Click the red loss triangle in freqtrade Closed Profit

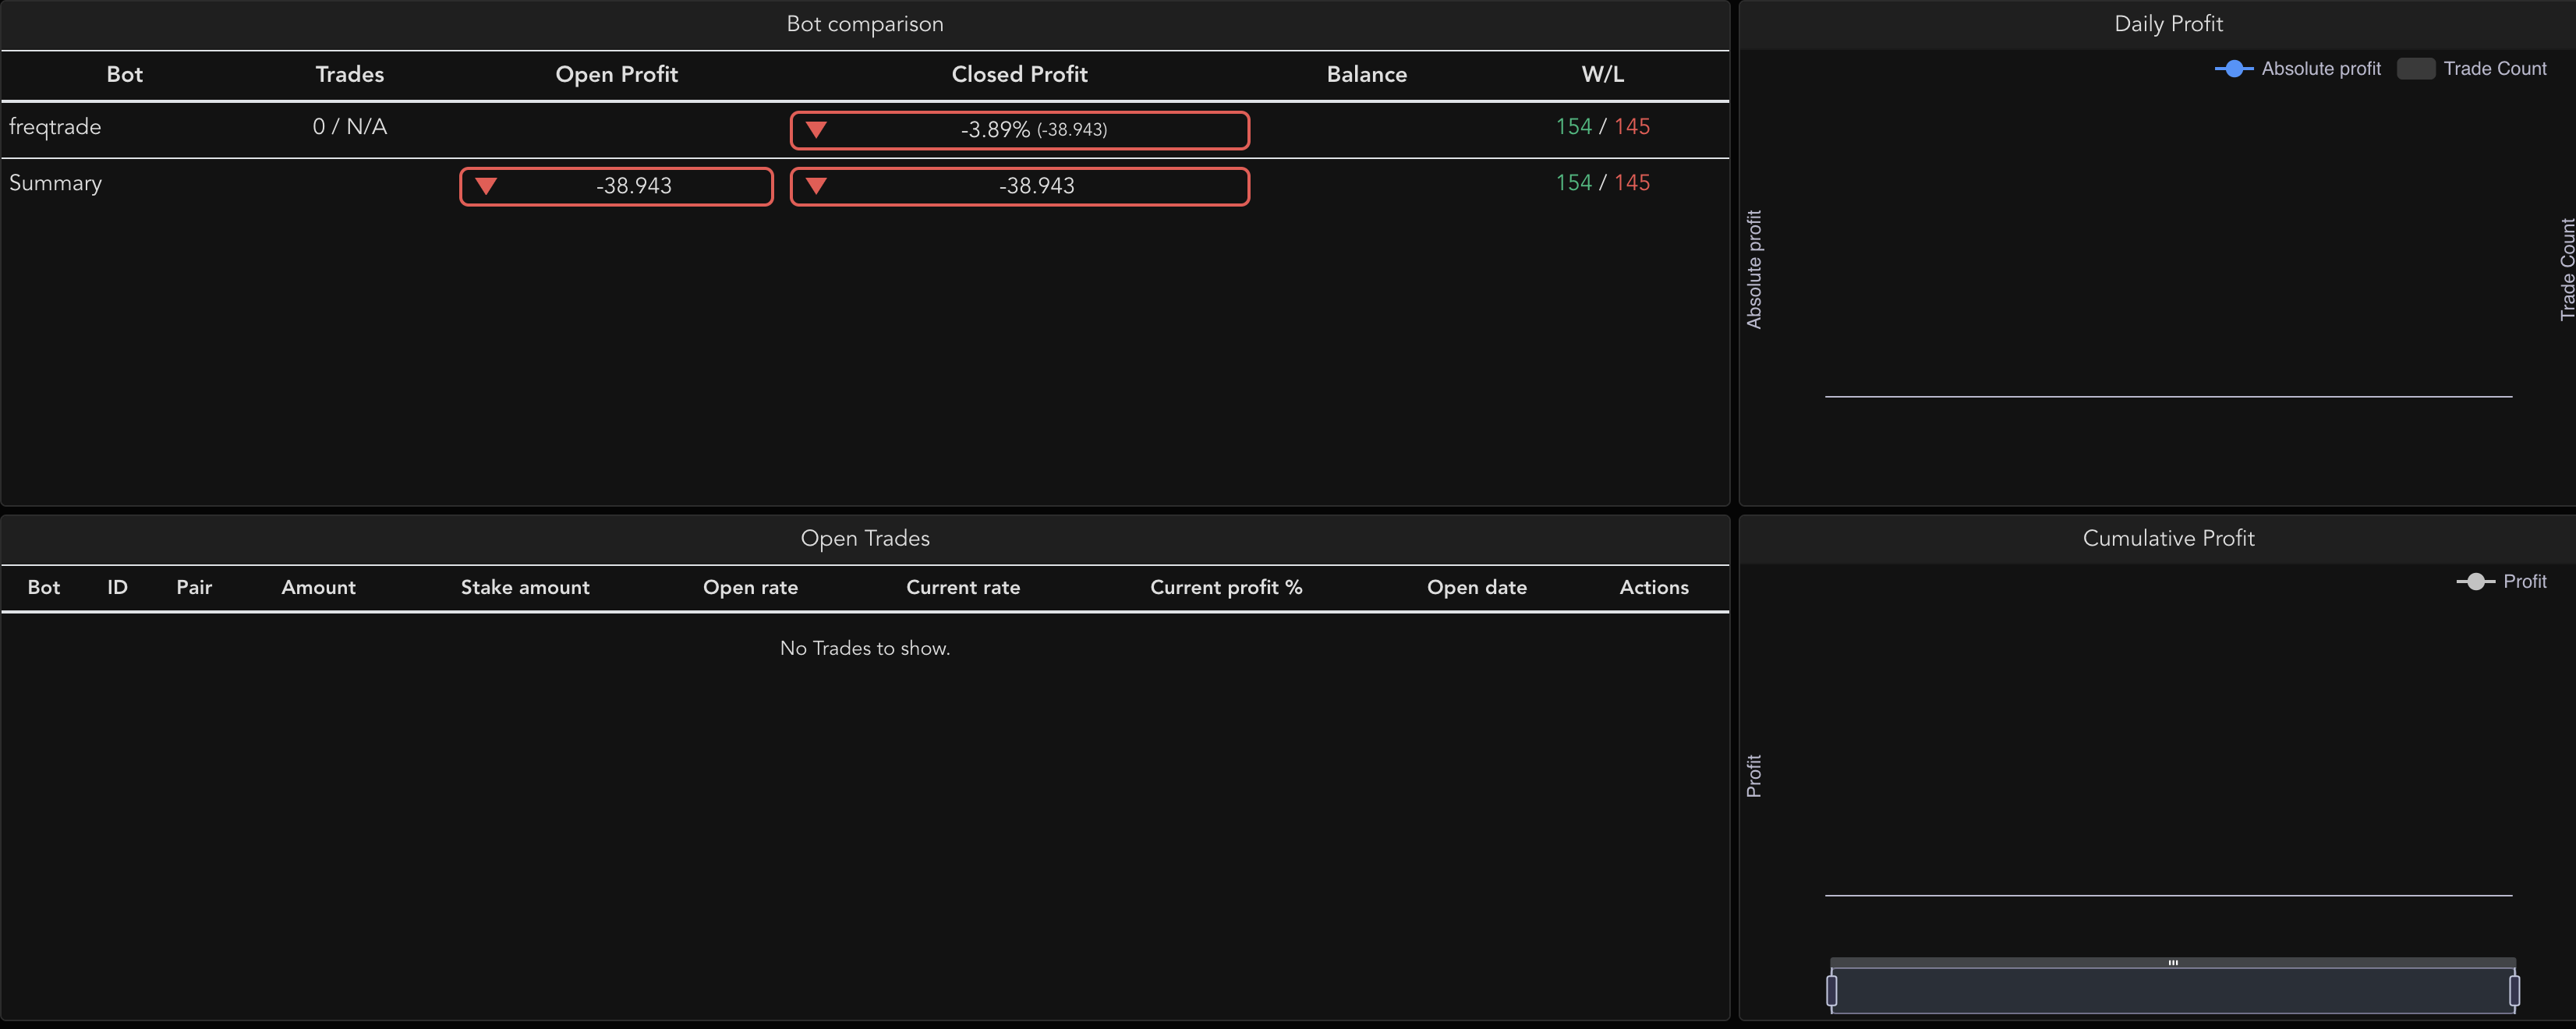coord(816,129)
